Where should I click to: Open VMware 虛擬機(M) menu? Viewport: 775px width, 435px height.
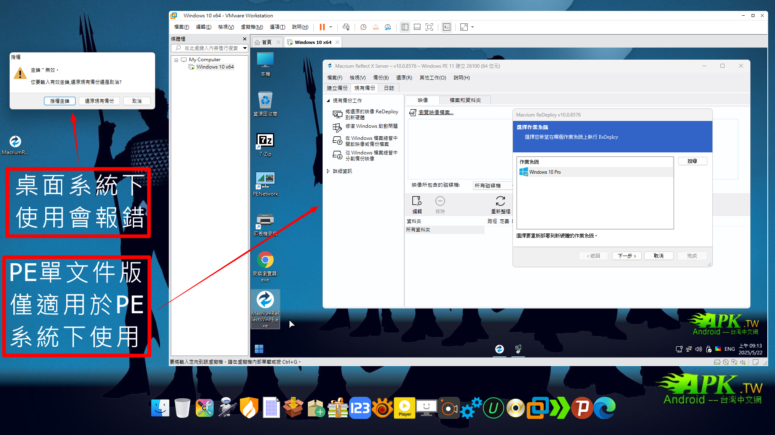point(252,27)
